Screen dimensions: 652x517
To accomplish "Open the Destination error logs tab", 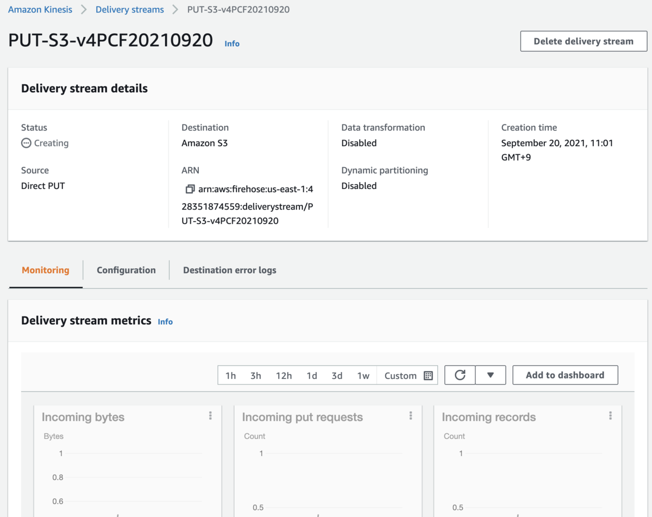I will tap(229, 270).
